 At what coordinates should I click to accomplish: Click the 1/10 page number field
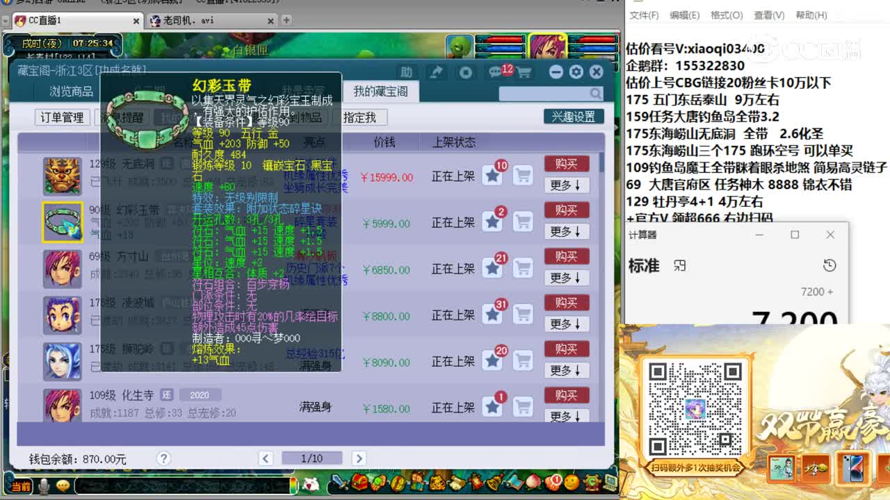click(x=311, y=458)
